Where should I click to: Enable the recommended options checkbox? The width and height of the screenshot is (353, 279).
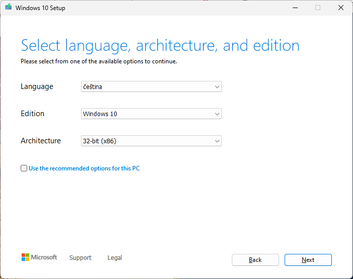tap(24, 168)
